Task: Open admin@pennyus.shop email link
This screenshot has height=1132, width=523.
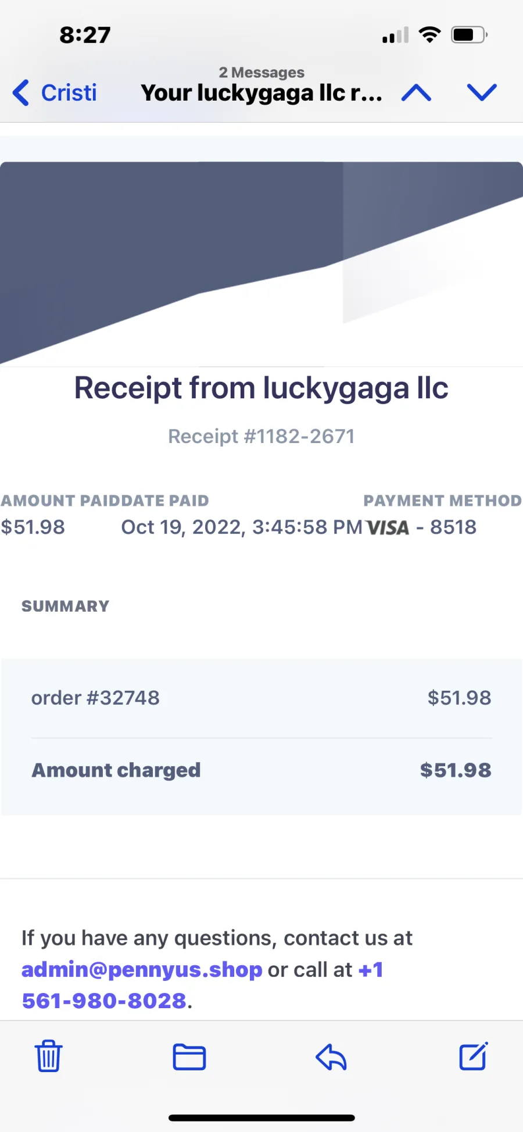Action: click(x=142, y=969)
